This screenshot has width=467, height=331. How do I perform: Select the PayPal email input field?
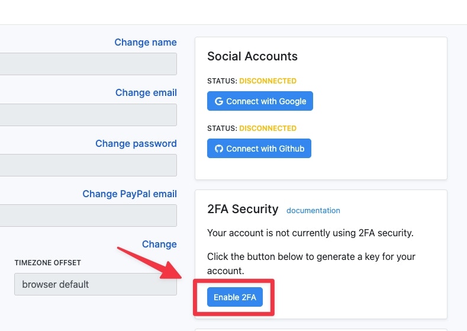click(x=88, y=216)
